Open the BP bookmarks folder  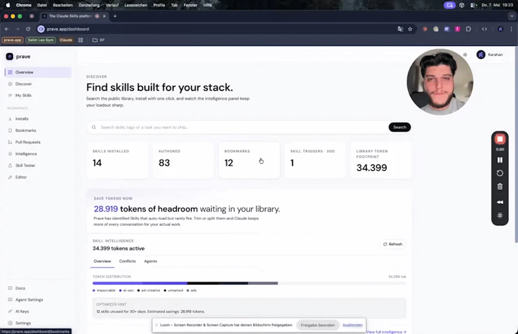98,40
